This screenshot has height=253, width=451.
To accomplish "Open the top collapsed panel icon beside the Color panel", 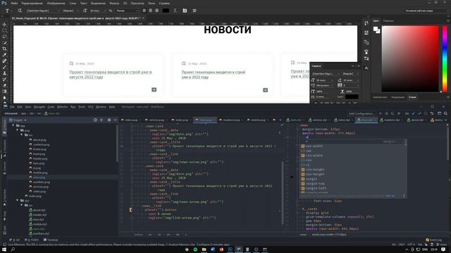I will point(366,23).
